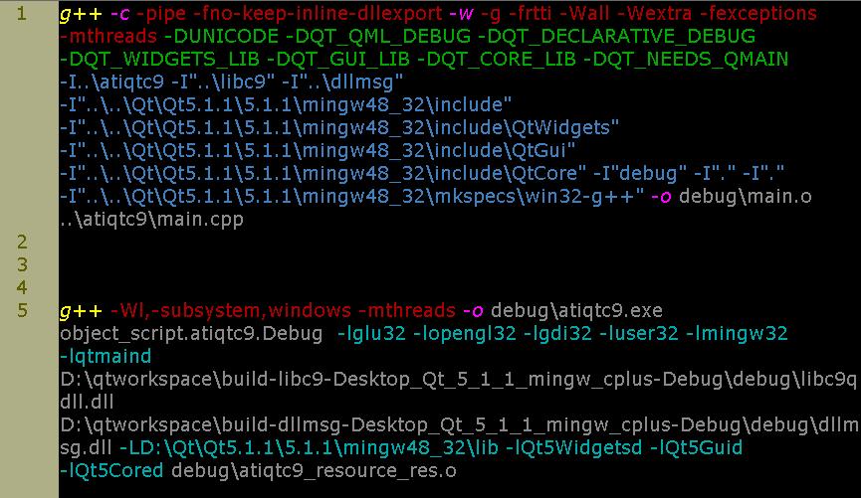Click the include path ending in mingw48_32\include"
The width and height of the screenshot is (861, 498).
click(x=286, y=104)
